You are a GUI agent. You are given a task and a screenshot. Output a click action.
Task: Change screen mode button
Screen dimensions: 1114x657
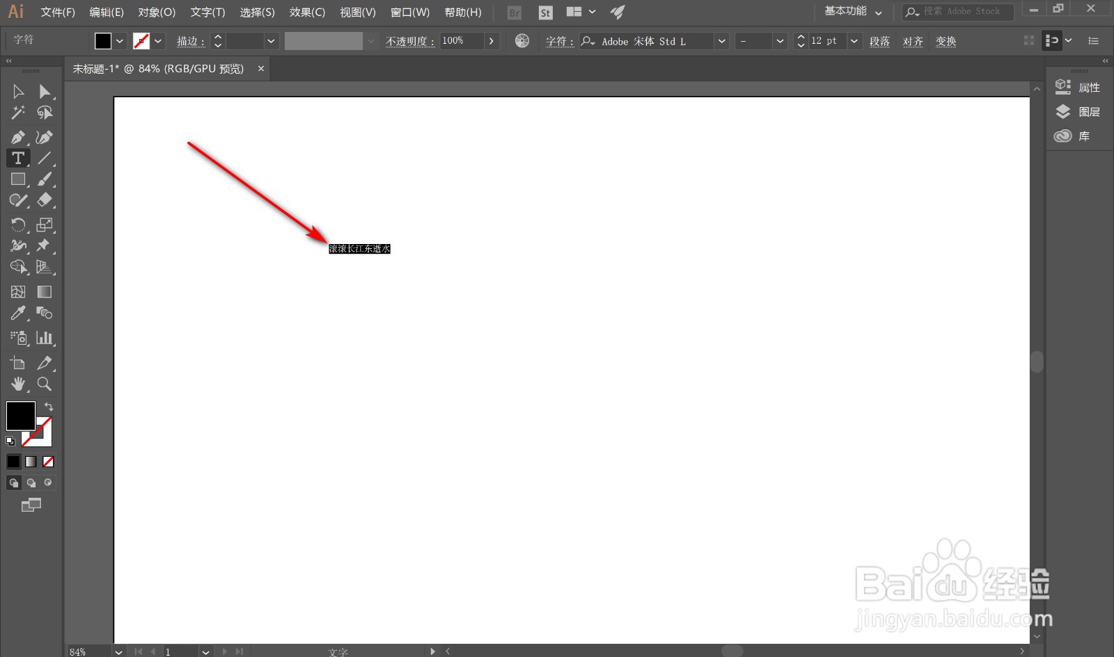(x=31, y=505)
